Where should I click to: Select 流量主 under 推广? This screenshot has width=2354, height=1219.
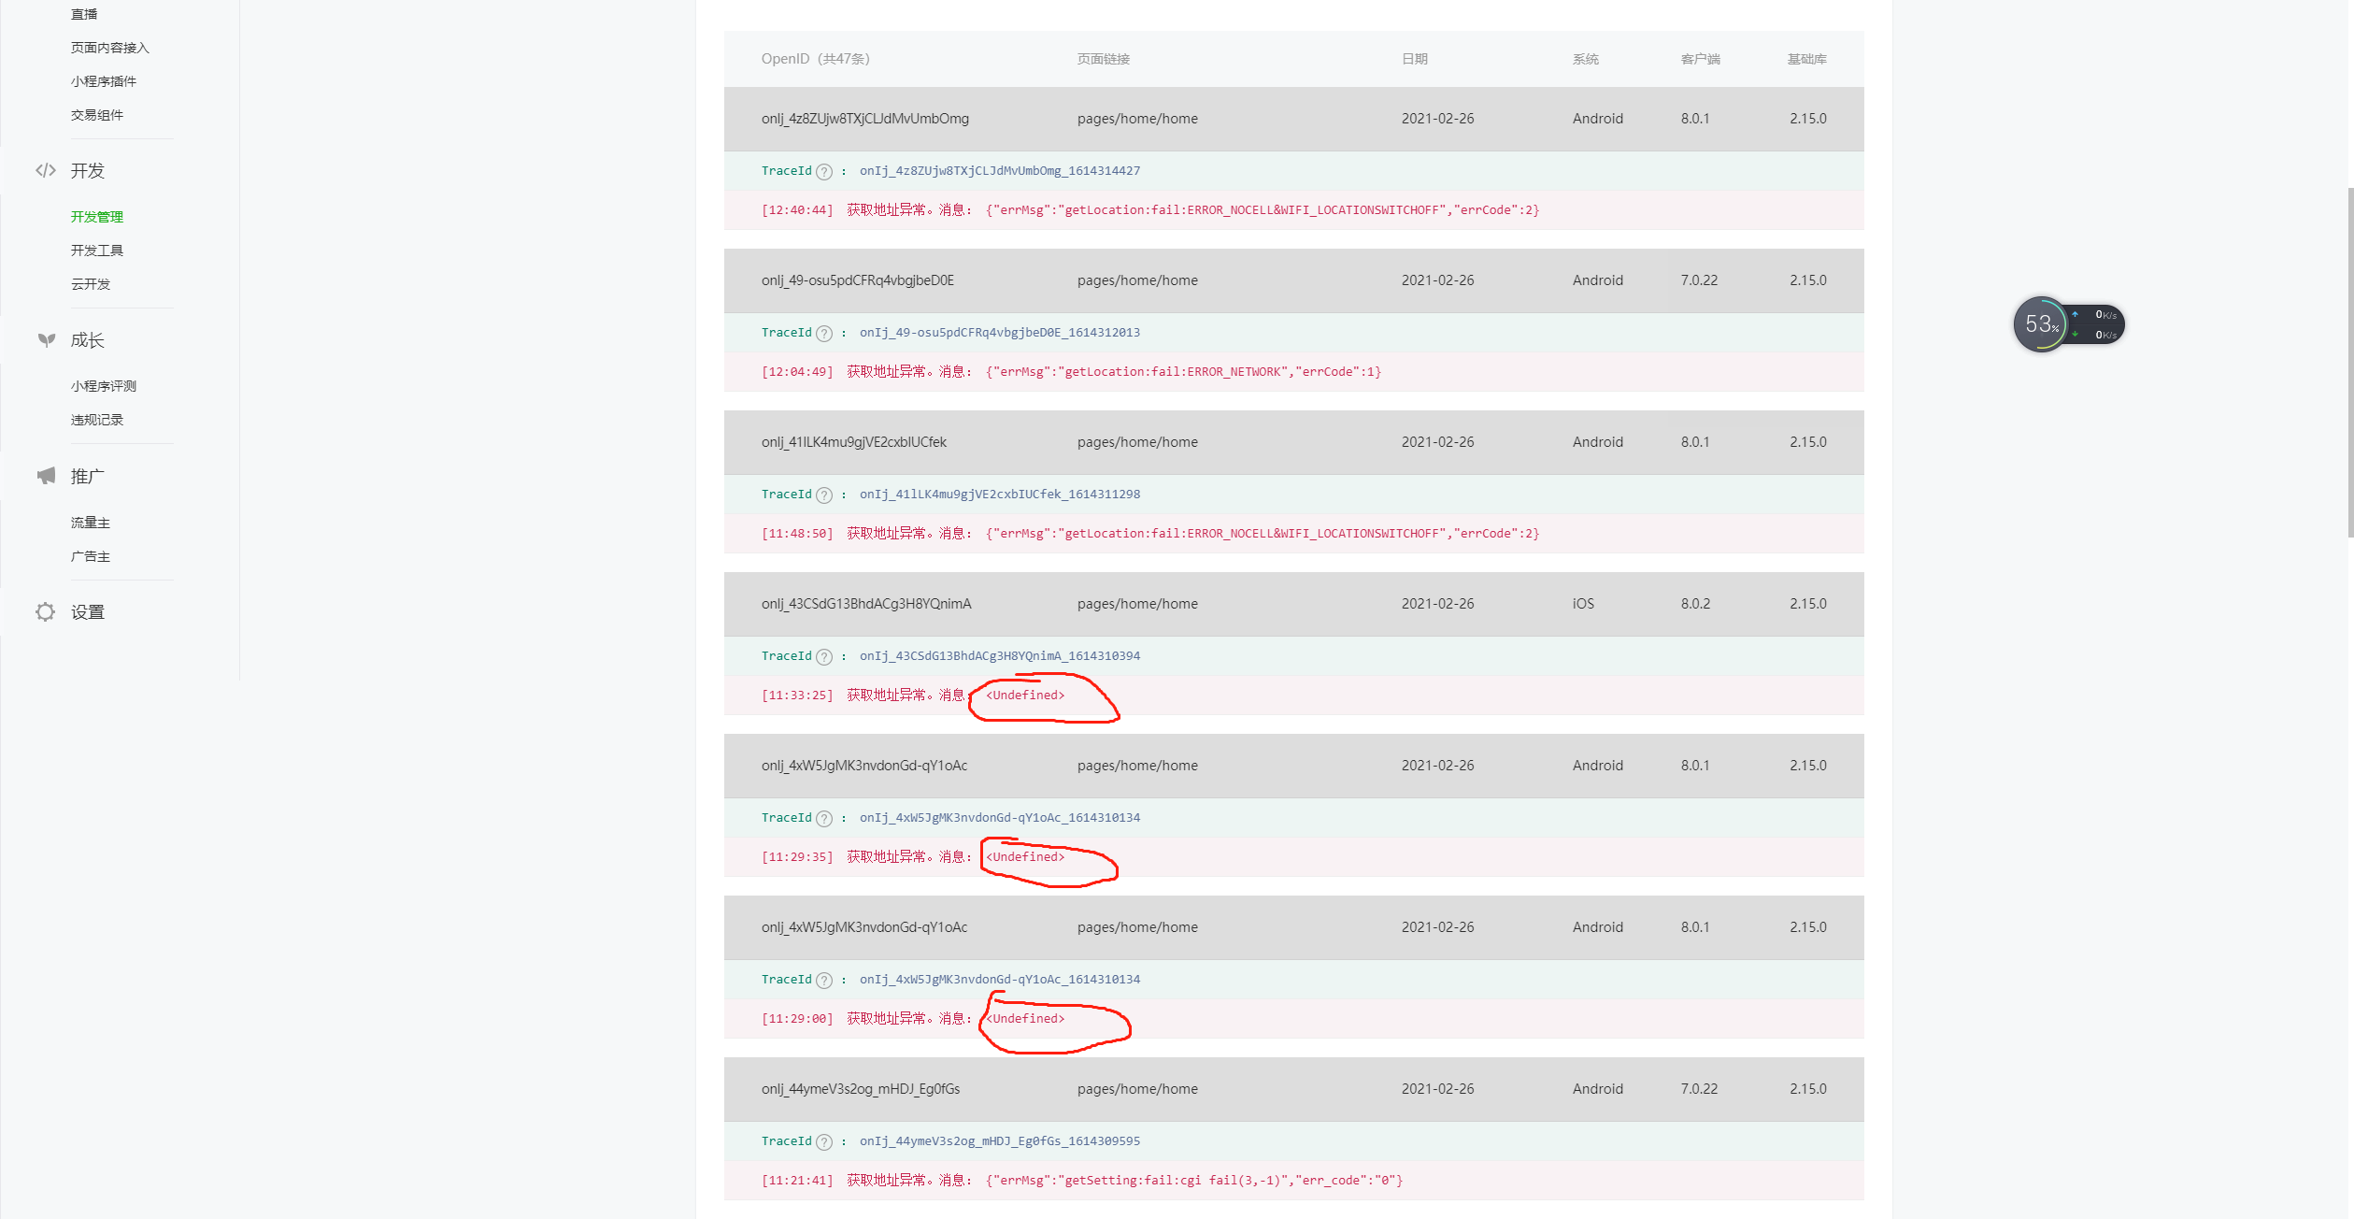(91, 523)
